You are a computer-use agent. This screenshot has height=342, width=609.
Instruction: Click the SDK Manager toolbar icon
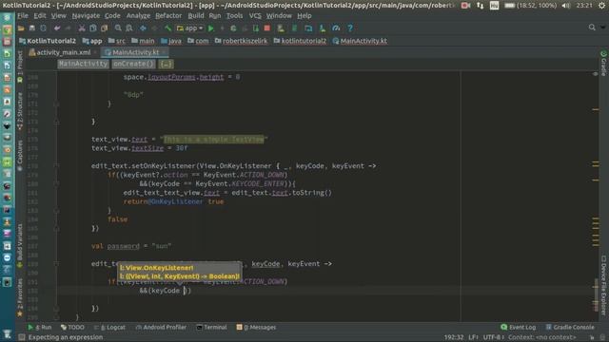[x=323, y=28]
